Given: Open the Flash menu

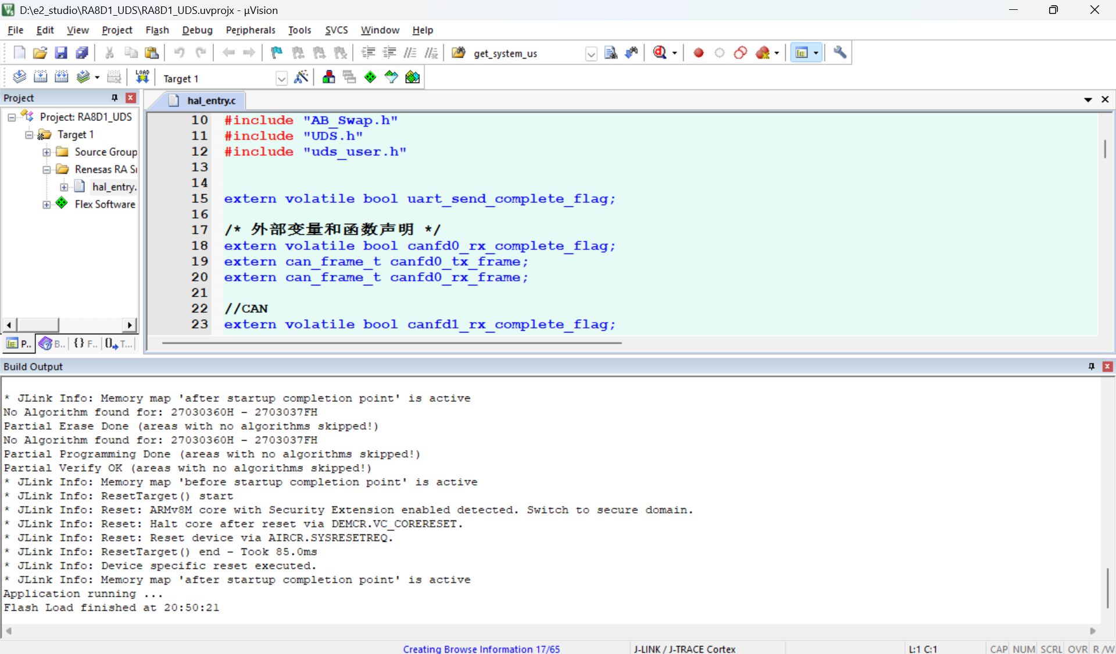Looking at the screenshot, I should click(157, 30).
